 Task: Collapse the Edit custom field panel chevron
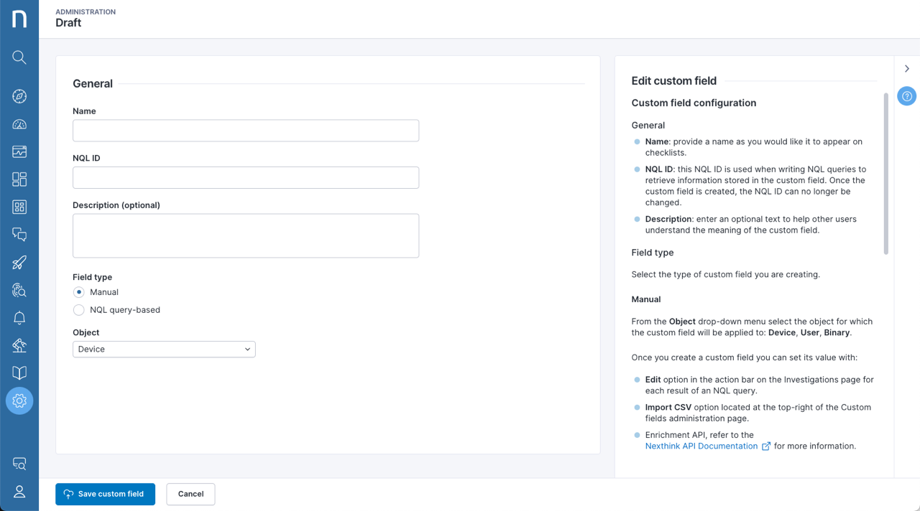coord(906,68)
